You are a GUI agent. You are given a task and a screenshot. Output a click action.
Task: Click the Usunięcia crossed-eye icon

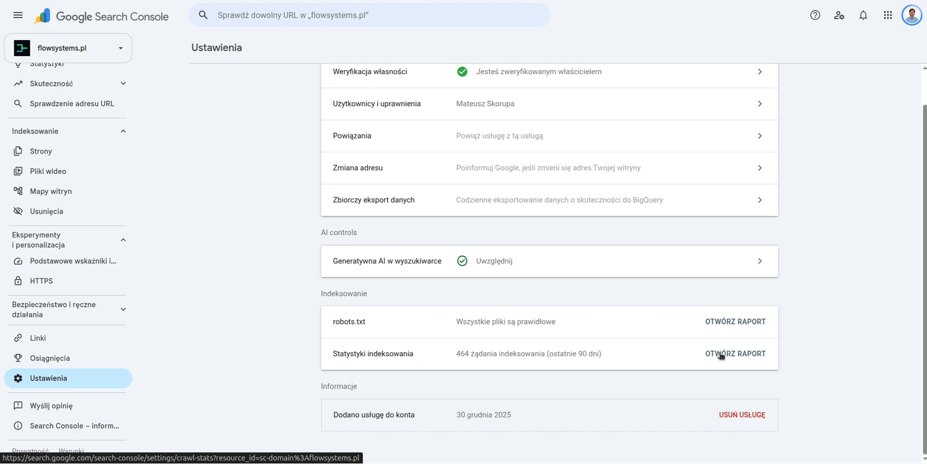(x=18, y=211)
